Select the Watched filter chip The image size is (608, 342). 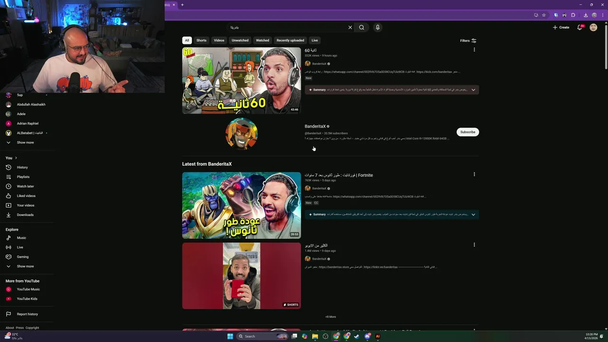pyautogui.click(x=263, y=40)
